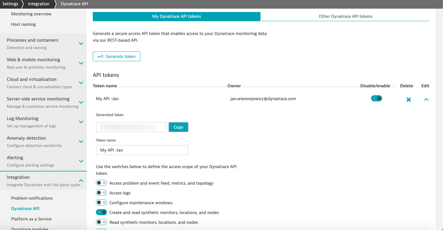The image size is (443, 230).
Task: Switch to Other Dynatrace API tokens tab
Action: click(345, 16)
